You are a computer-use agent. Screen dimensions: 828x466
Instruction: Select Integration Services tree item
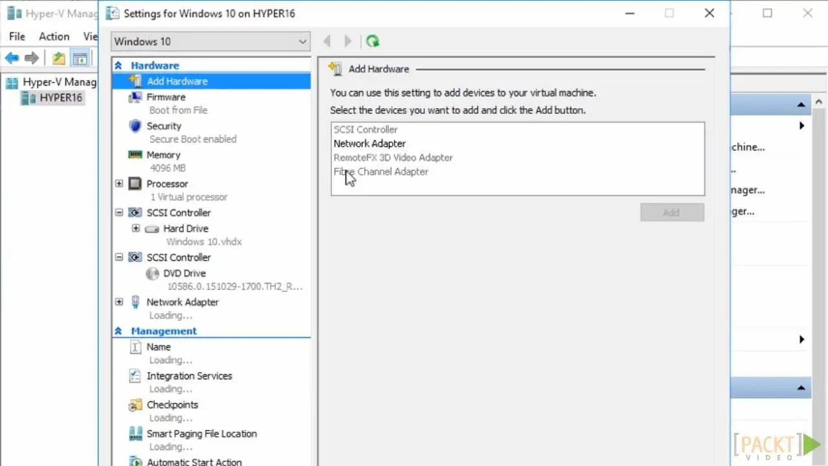[x=189, y=376]
